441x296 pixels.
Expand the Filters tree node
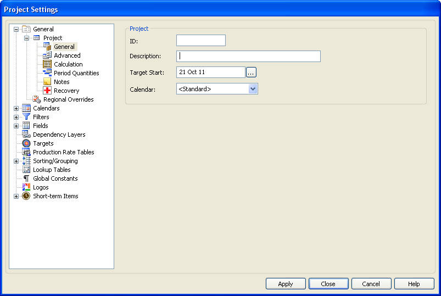pos(16,117)
